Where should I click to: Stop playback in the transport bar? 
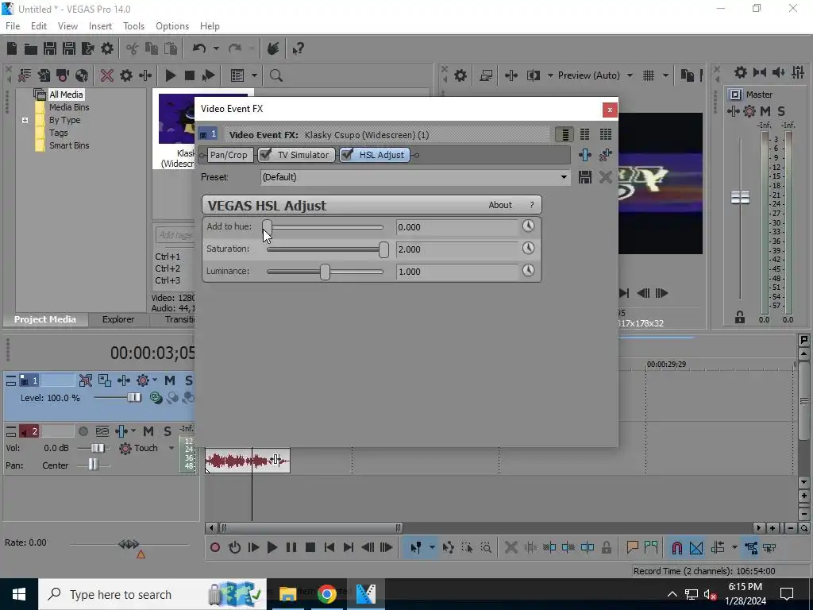click(310, 547)
